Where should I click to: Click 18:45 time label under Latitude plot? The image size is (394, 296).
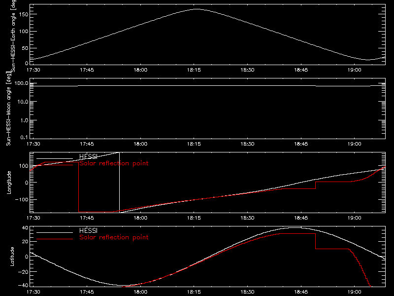301,292
